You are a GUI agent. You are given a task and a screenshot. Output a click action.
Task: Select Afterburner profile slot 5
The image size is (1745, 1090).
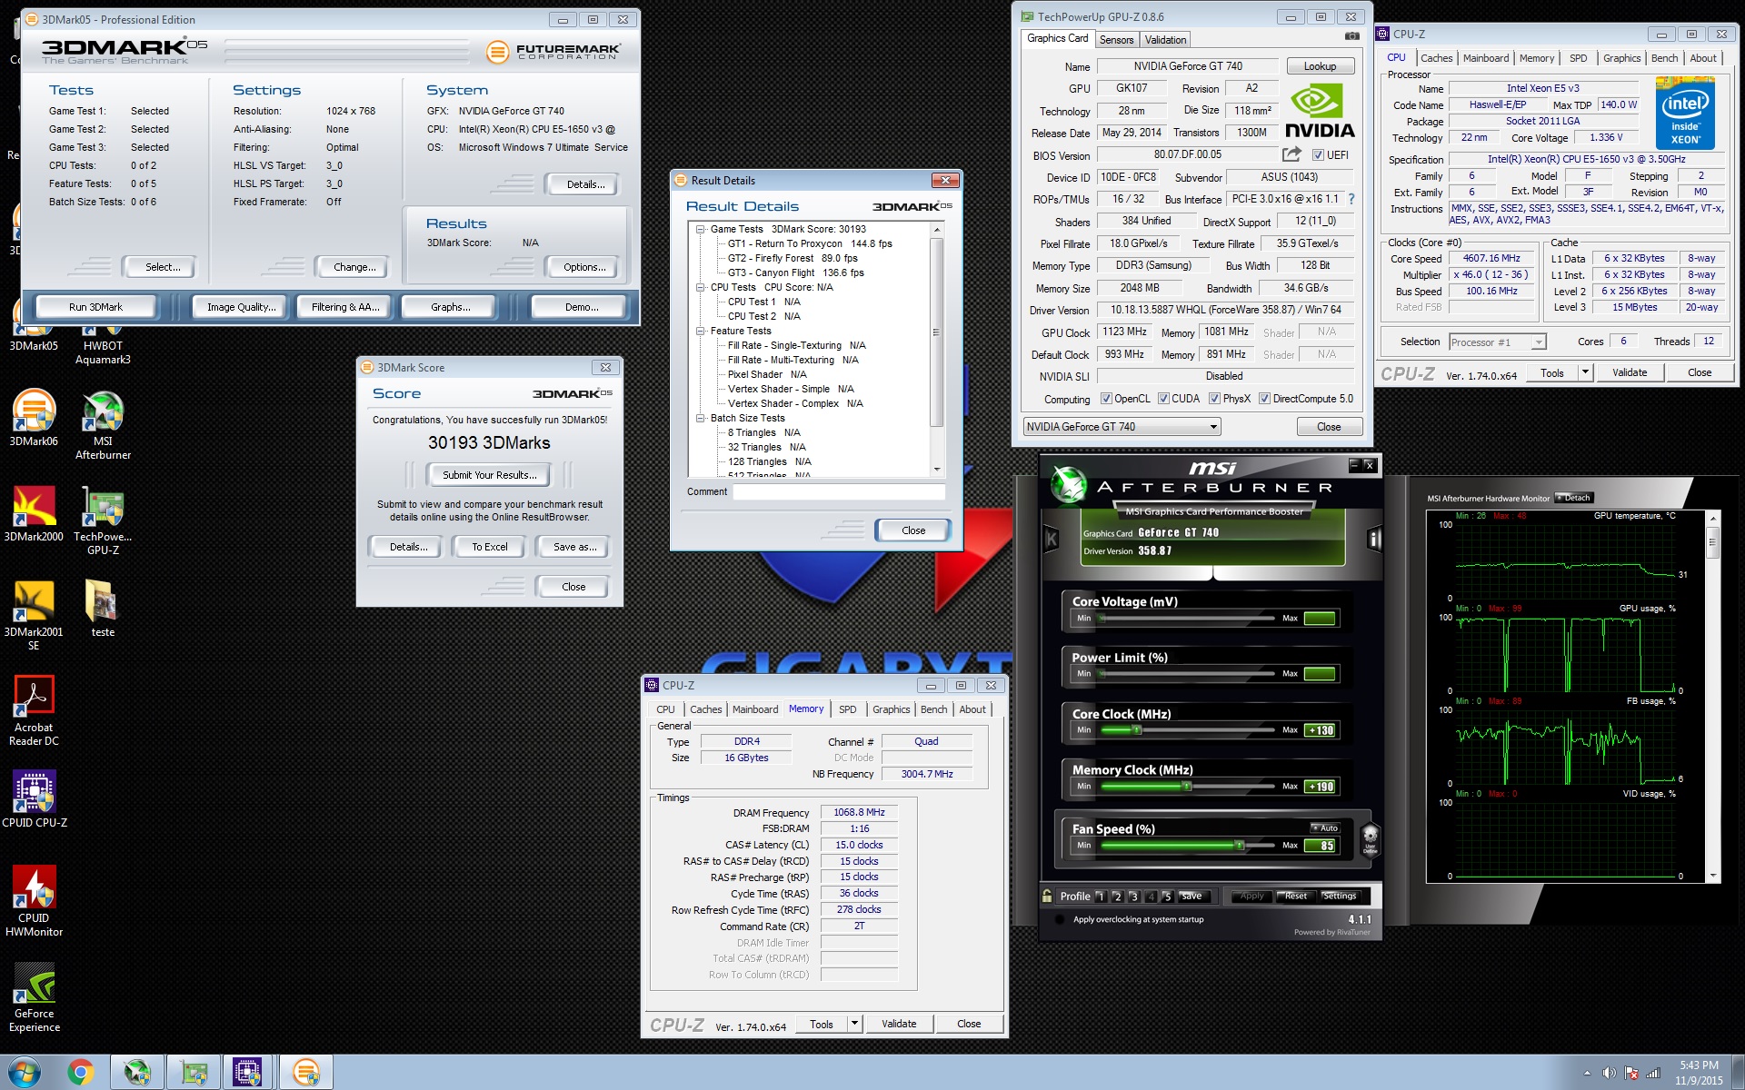click(1167, 897)
